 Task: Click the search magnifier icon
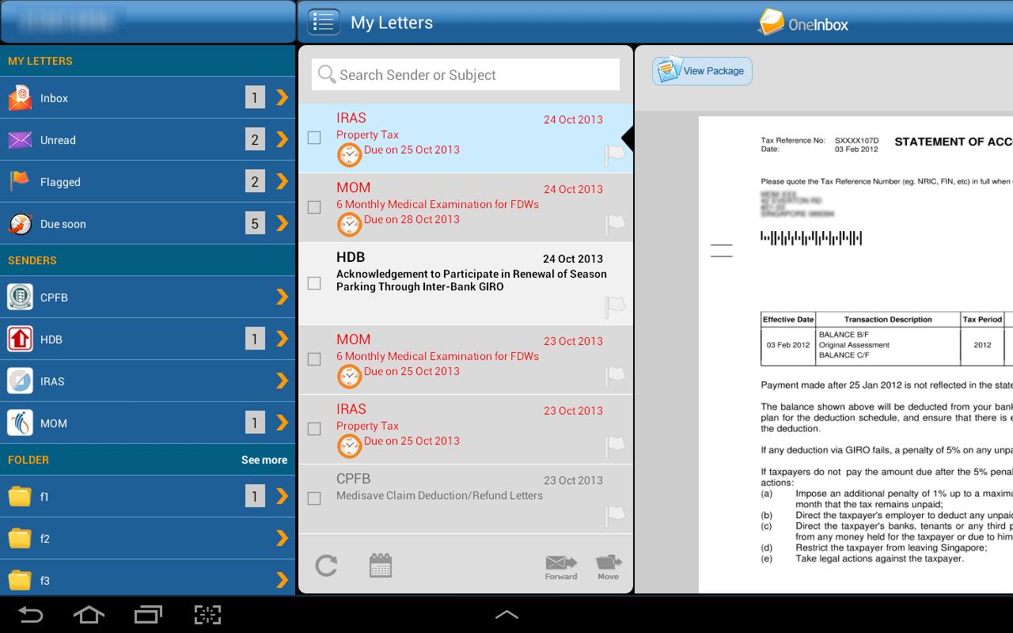coord(327,74)
